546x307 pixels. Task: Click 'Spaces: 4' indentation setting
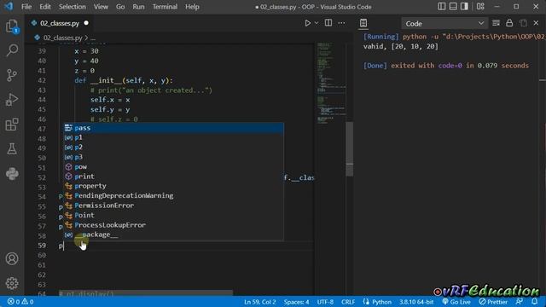[x=296, y=302]
